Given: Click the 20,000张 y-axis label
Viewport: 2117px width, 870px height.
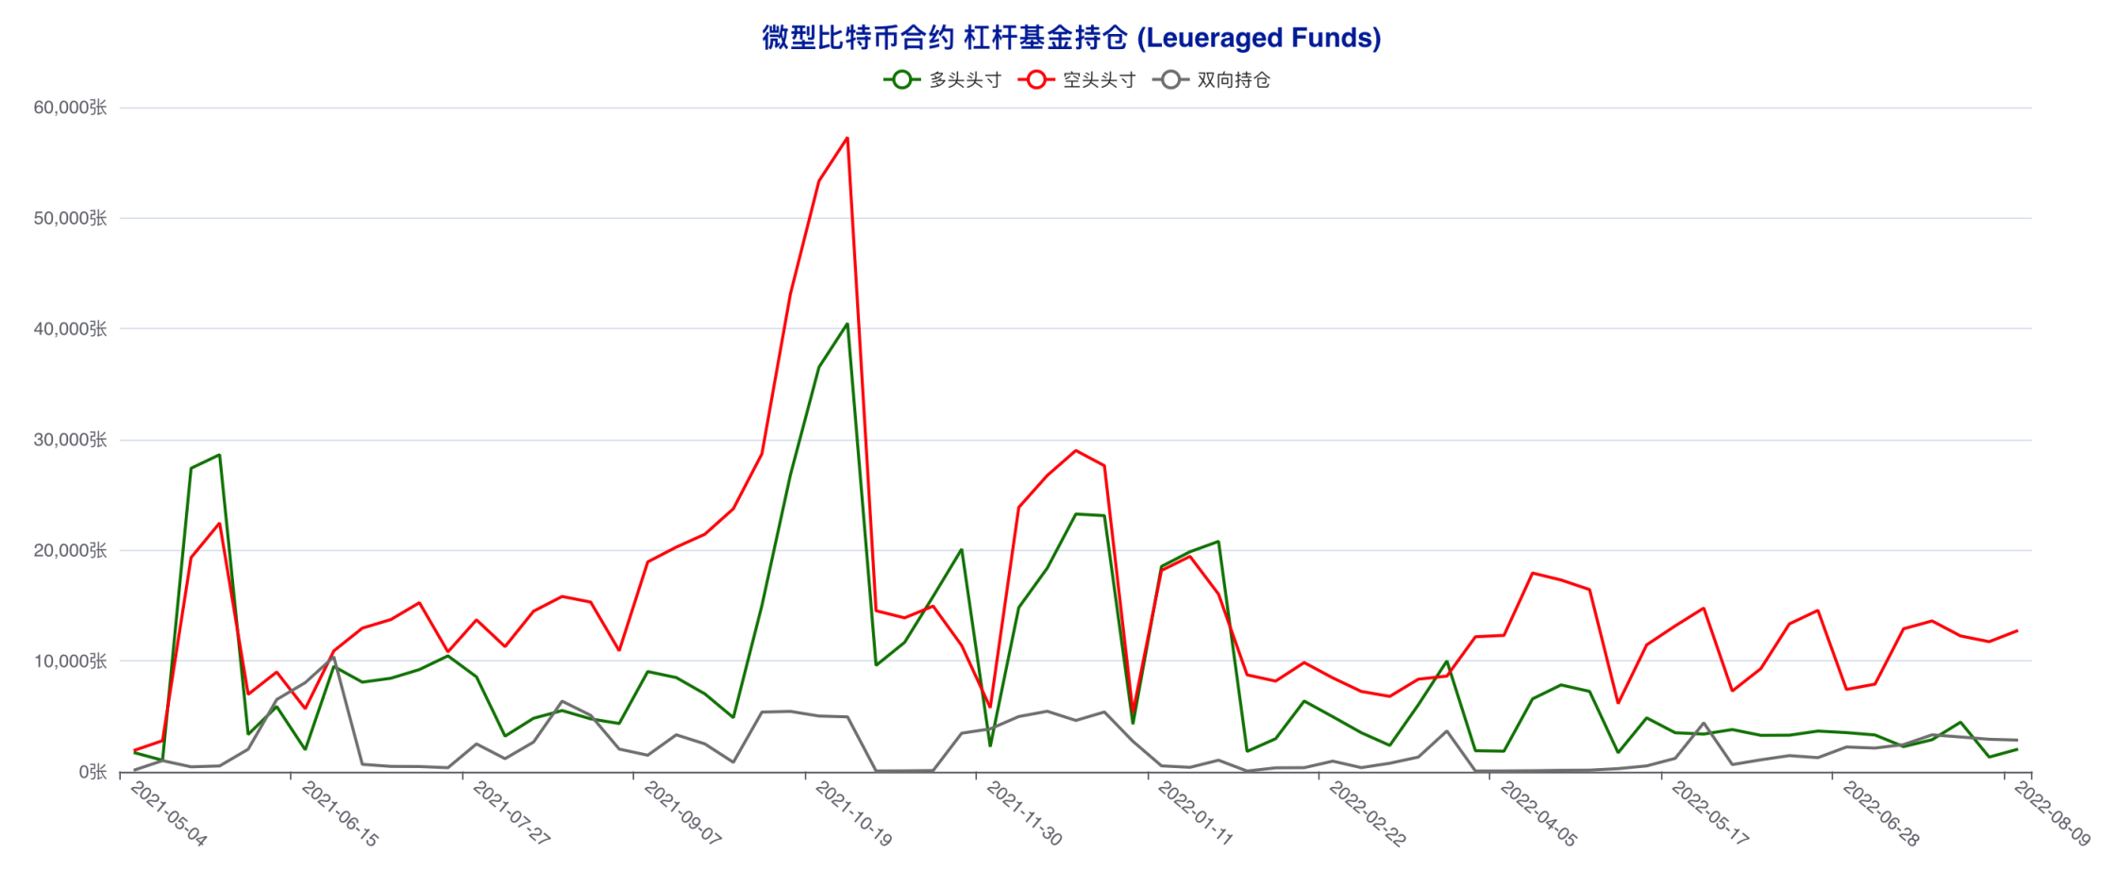Looking at the screenshot, I should tap(71, 550).
